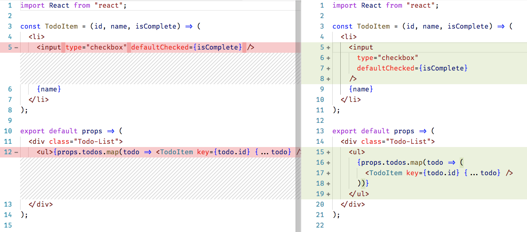Viewport: 527px width, 232px height.
Task: Click the plus marker on right line 15
Action: tap(328, 152)
